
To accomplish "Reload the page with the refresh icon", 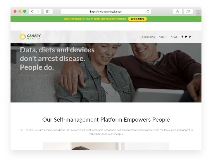I will (148, 12).
